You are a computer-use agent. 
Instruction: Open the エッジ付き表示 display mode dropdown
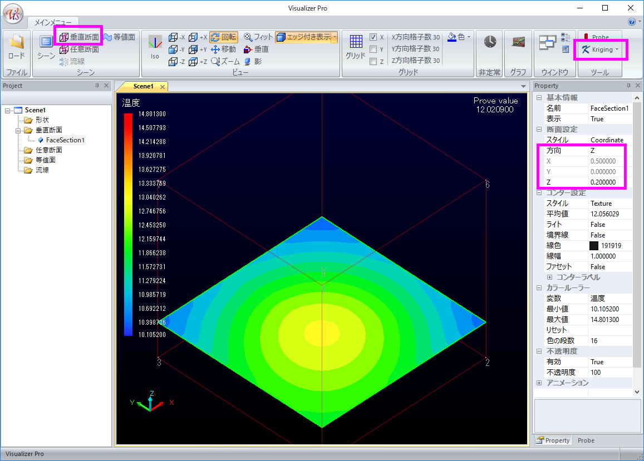coord(335,37)
